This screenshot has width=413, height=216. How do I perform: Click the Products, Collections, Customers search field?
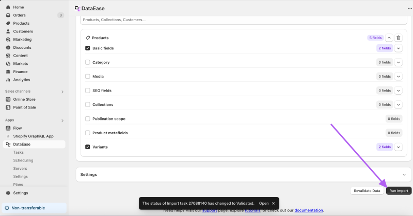coord(244,20)
